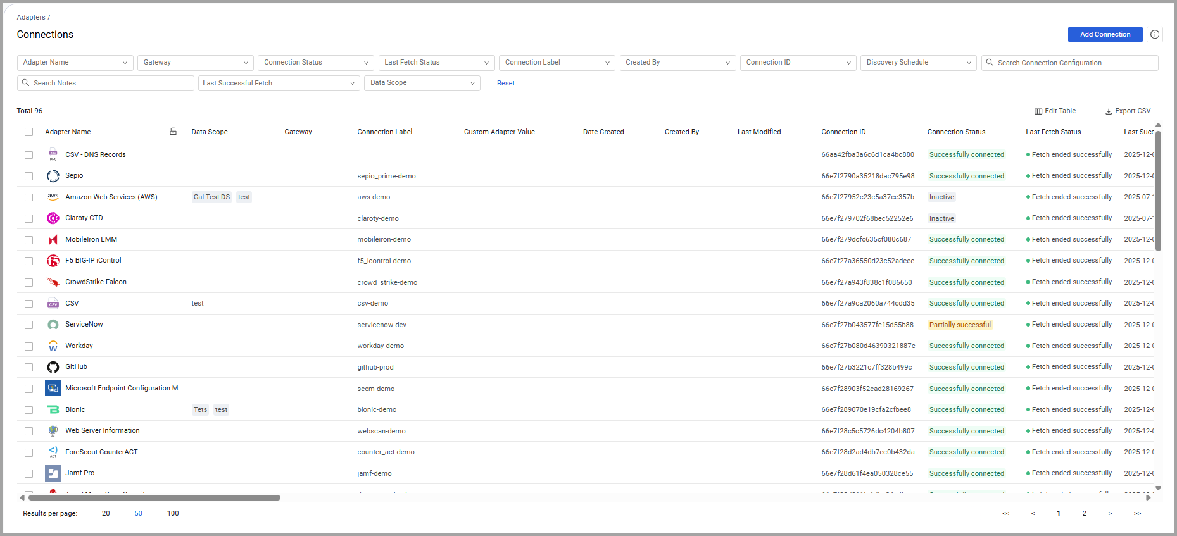
Task: Sort by Connection Status column header
Action: point(956,132)
